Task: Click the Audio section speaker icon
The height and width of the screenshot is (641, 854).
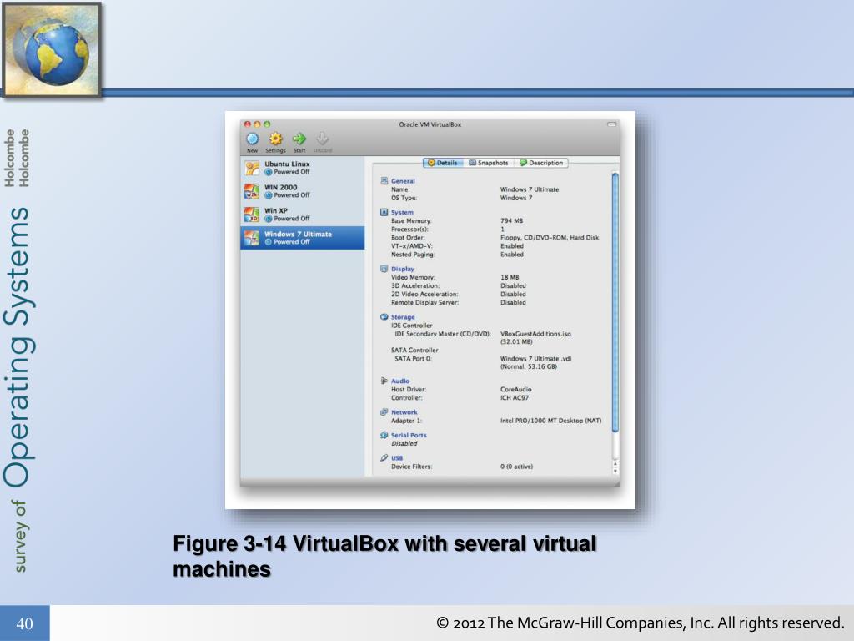Action: (384, 381)
